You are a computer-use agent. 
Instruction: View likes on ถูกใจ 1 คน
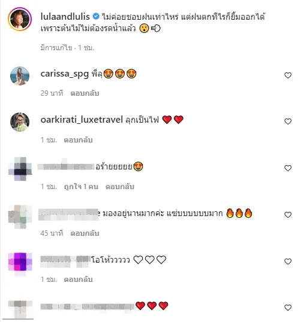tap(81, 187)
